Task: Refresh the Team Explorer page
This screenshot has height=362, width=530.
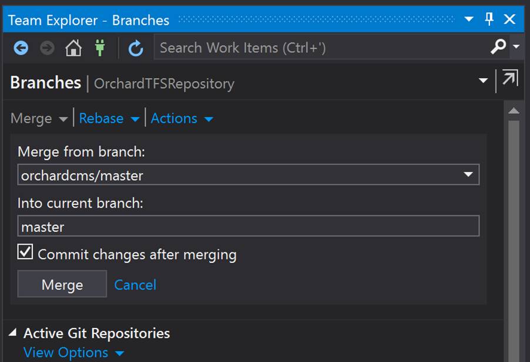Action: pyautogui.click(x=136, y=48)
